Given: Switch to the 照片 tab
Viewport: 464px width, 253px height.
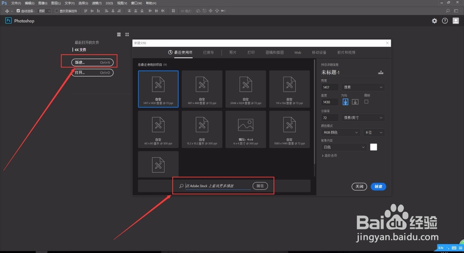Looking at the screenshot, I should 233,52.
